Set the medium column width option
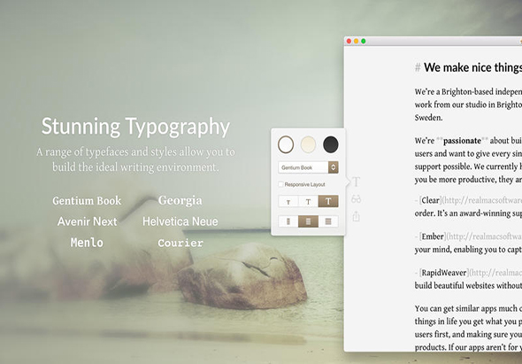 (308, 221)
